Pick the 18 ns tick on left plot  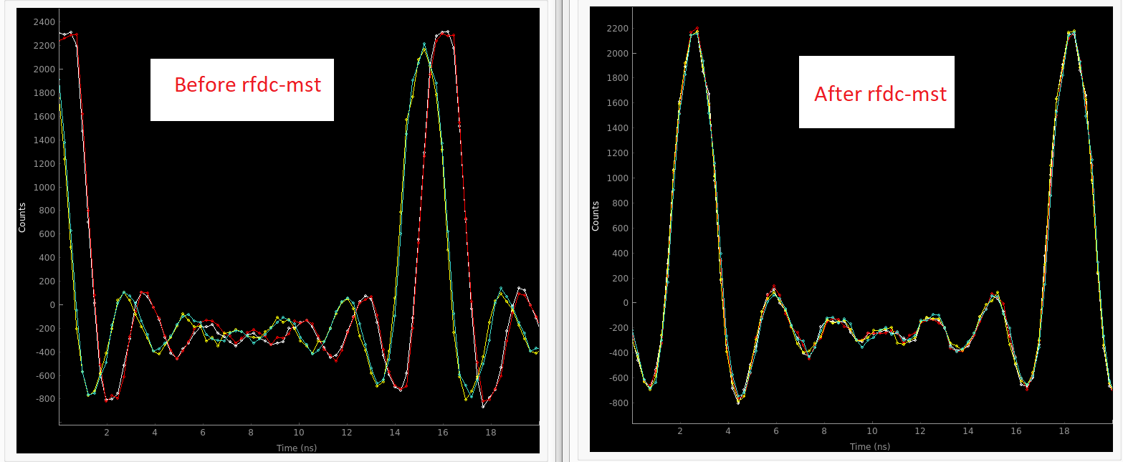tap(490, 433)
